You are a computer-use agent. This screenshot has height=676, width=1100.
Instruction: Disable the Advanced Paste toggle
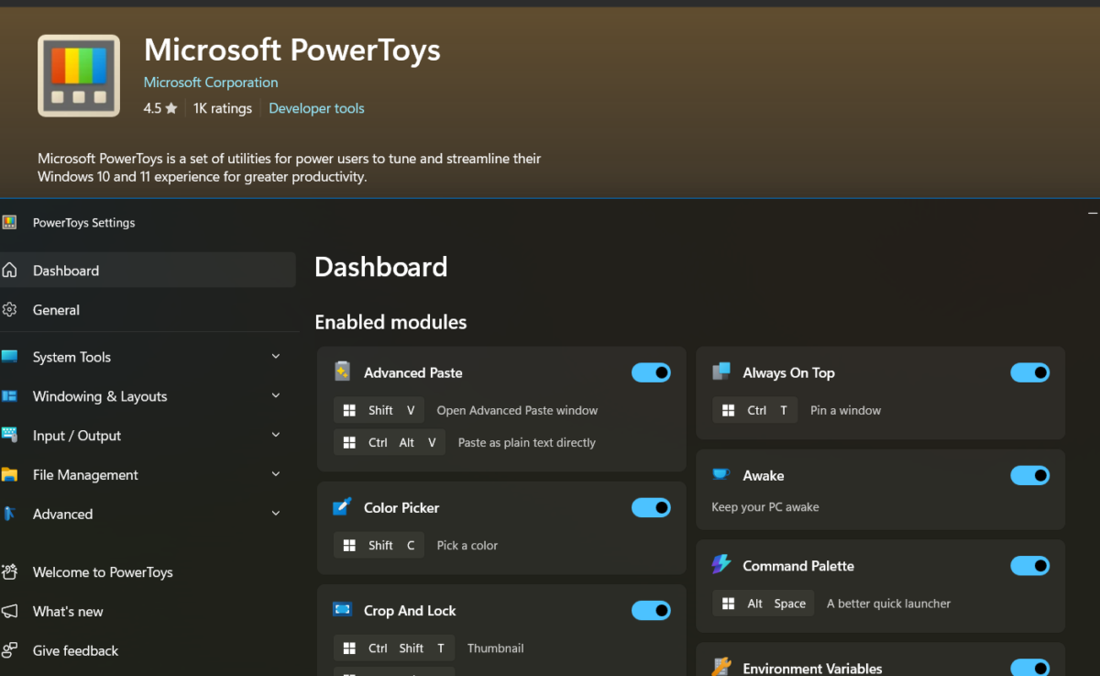(651, 372)
